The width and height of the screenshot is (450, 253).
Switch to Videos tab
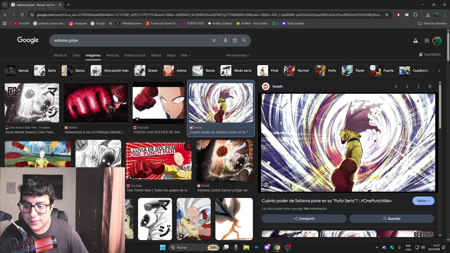[156, 55]
